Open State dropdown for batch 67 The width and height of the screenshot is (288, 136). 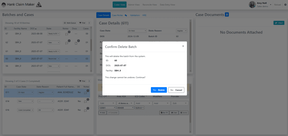point(54,34)
